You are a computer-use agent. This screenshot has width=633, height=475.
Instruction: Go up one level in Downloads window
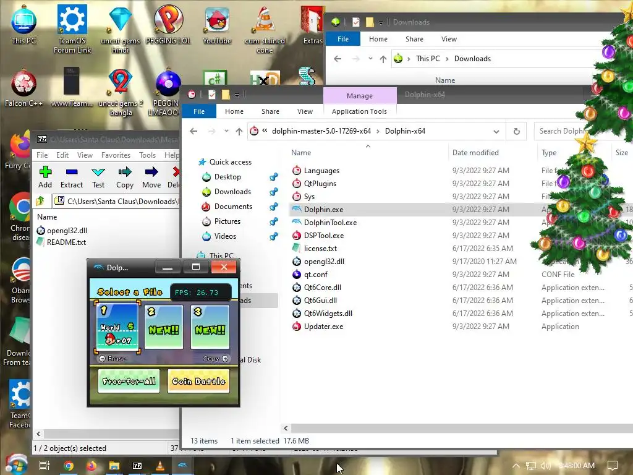[x=383, y=59]
